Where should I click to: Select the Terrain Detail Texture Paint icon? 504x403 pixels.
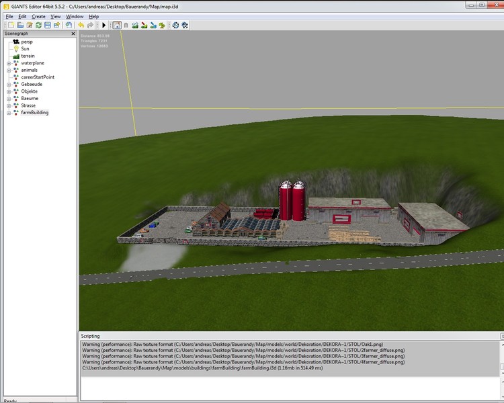pos(144,25)
